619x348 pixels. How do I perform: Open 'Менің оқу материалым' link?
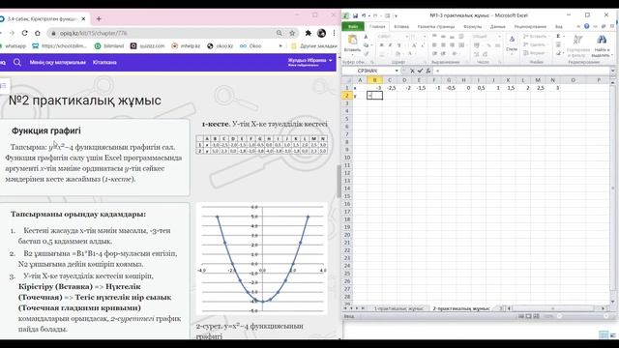point(58,62)
